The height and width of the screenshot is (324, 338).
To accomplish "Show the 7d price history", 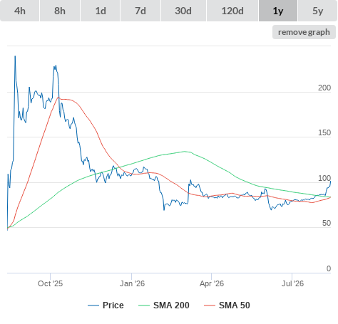I will pyautogui.click(x=140, y=11).
